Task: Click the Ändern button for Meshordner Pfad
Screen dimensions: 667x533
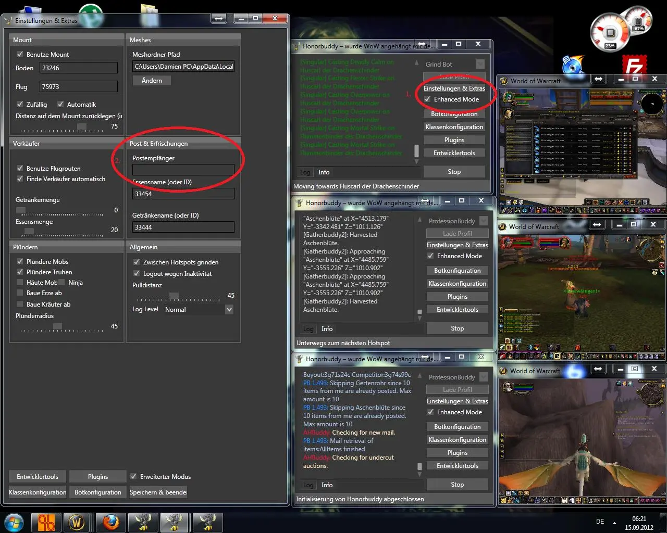Action: pyautogui.click(x=152, y=81)
